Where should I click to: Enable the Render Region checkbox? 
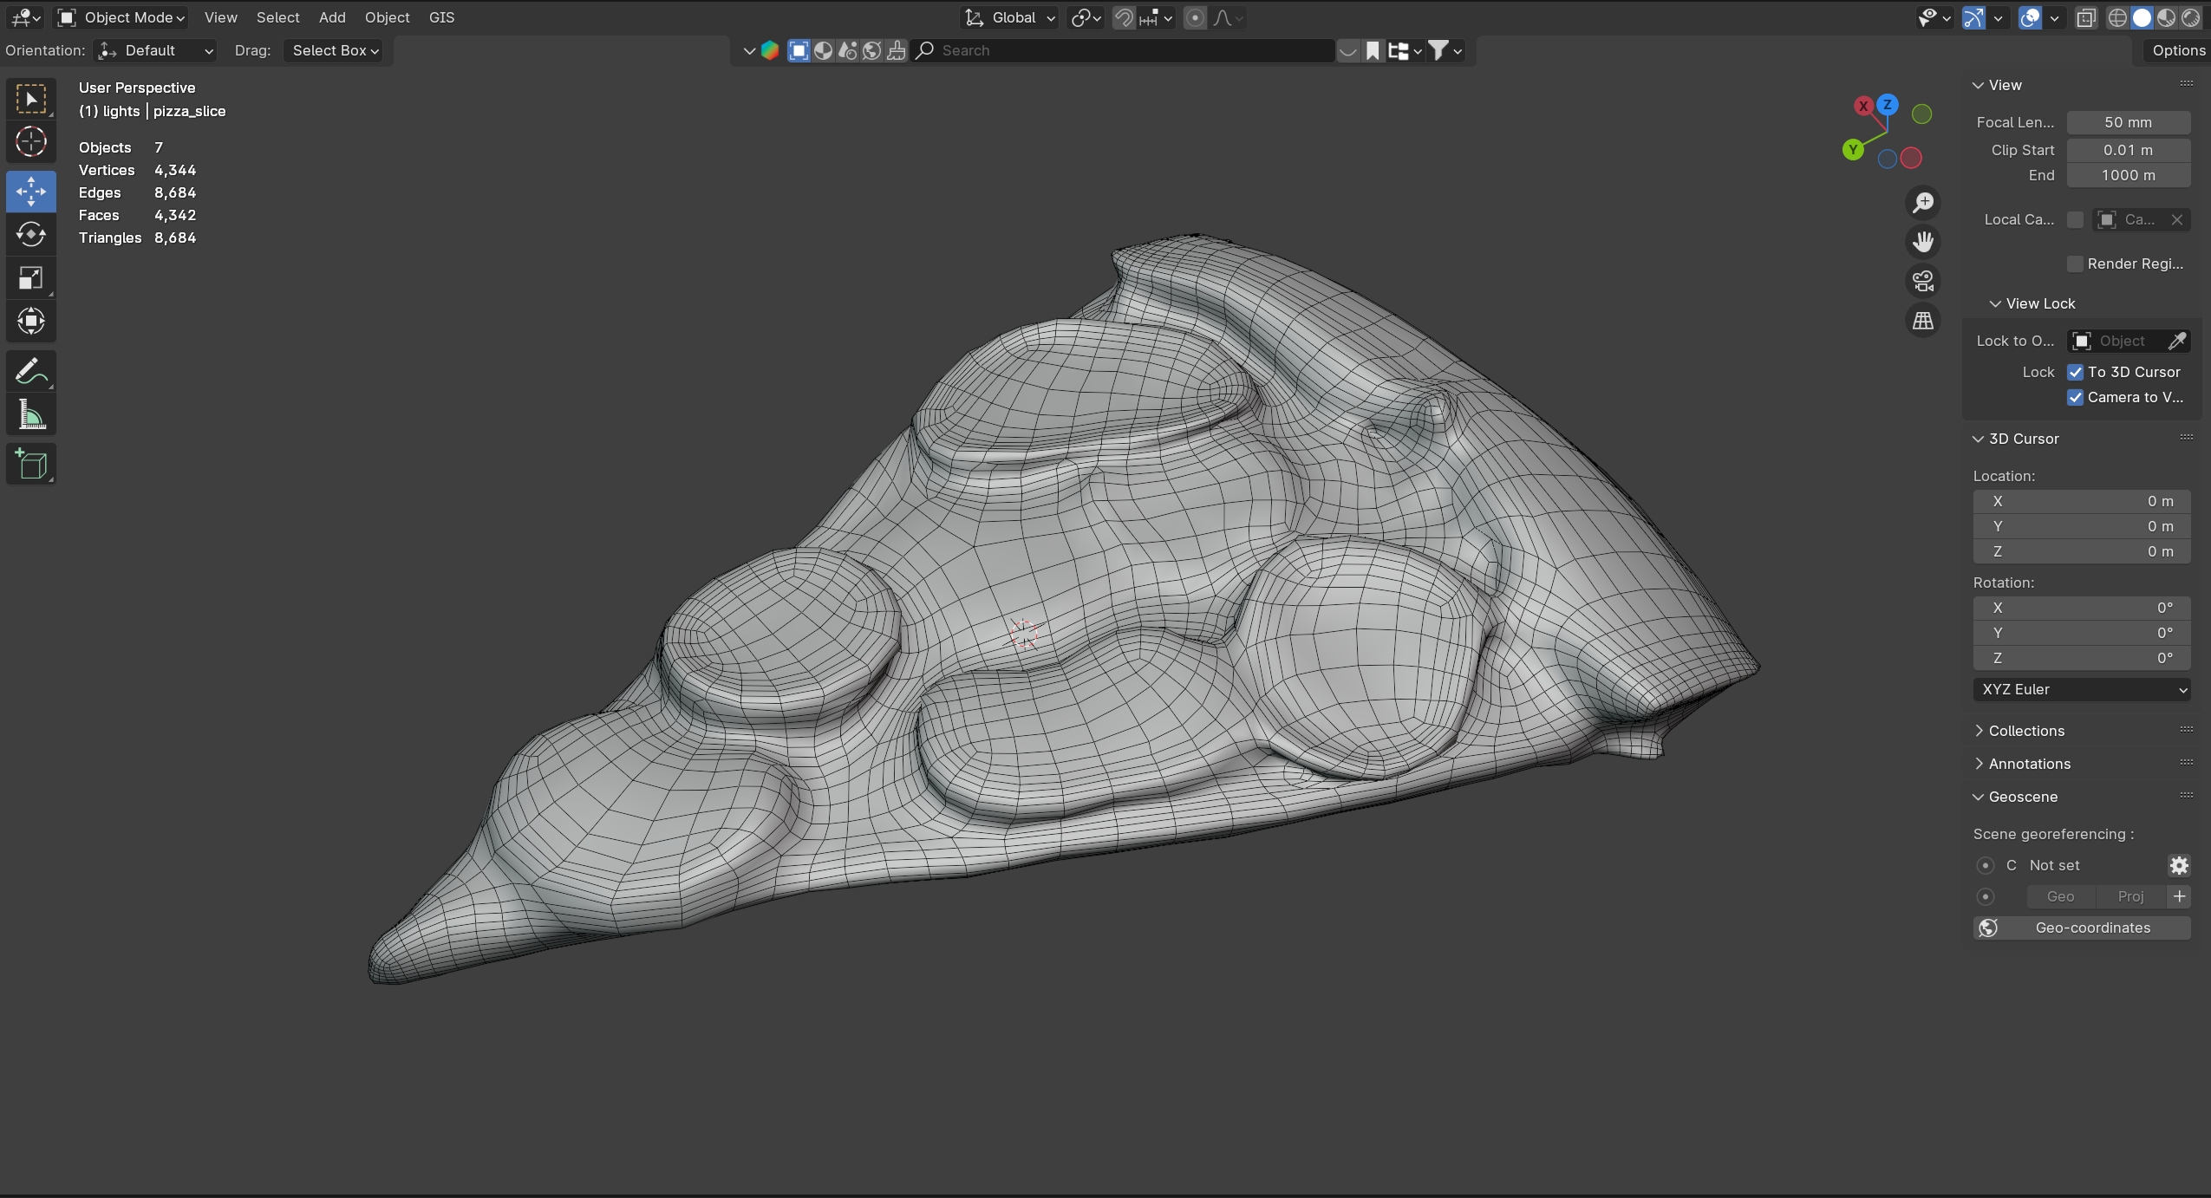2075,264
